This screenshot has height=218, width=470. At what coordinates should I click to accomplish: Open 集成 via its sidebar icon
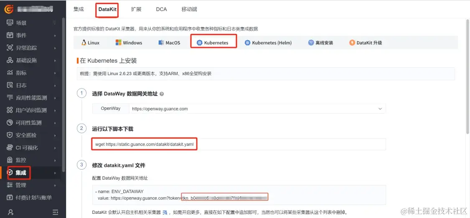(10, 172)
